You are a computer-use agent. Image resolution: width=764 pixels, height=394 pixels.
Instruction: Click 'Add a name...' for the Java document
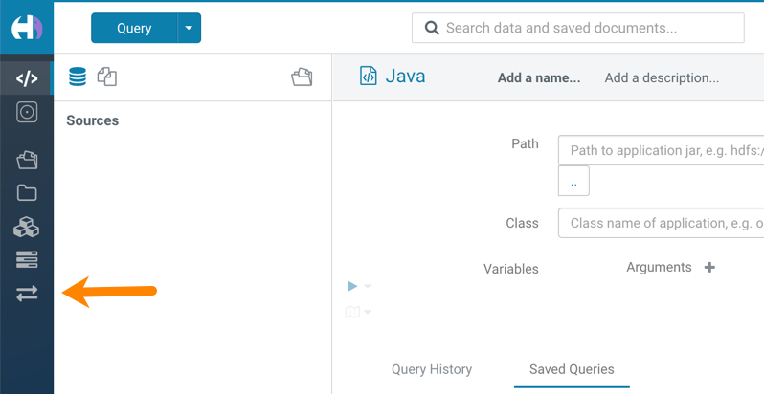point(538,77)
